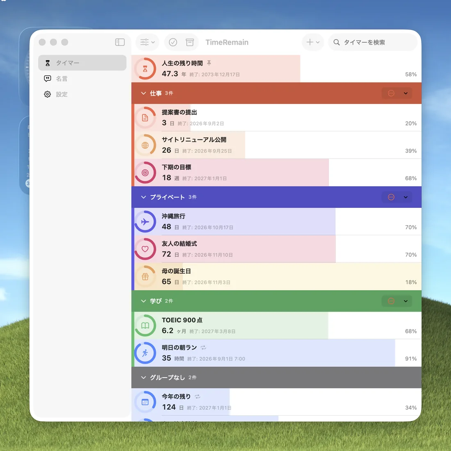Open the filter sliders dropdown

pos(147,42)
